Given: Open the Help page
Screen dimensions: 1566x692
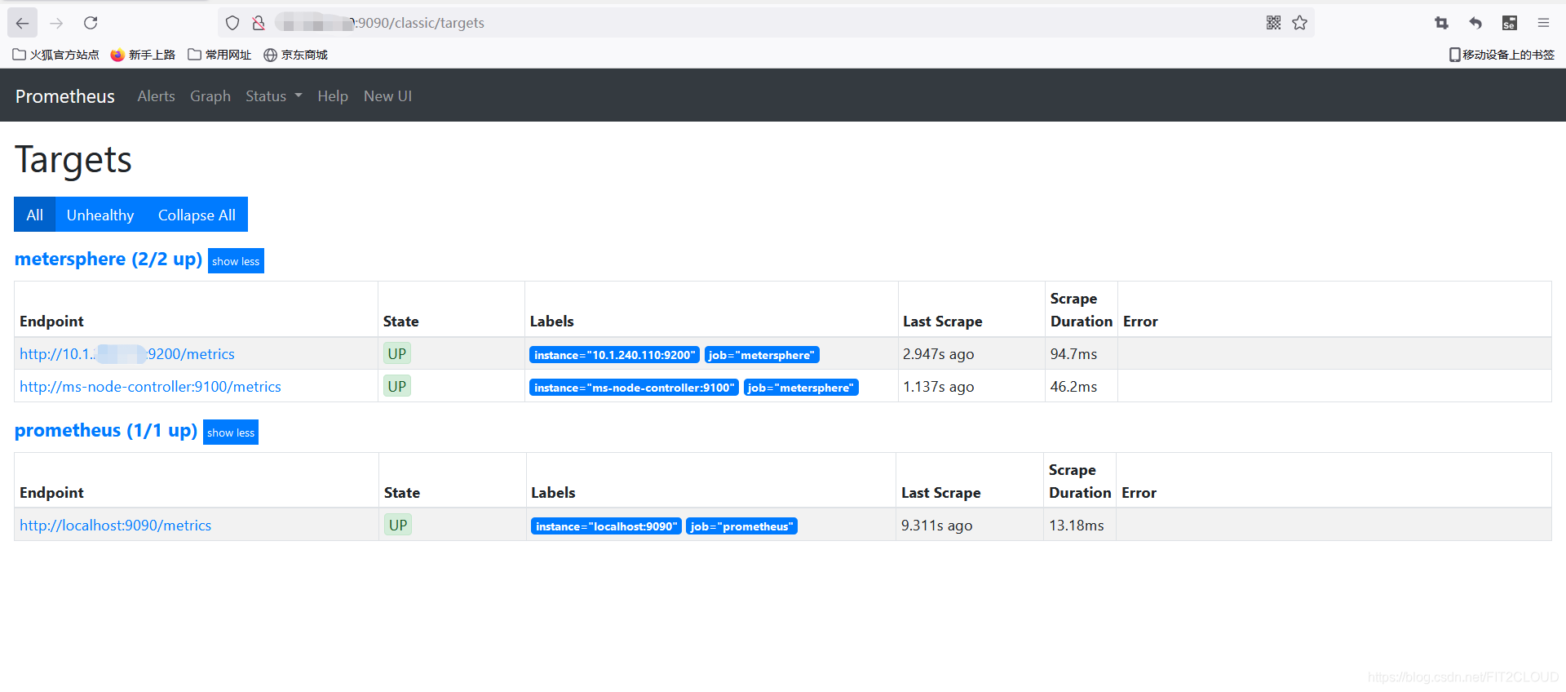Looking at the screenshot, I should (333, 96).
